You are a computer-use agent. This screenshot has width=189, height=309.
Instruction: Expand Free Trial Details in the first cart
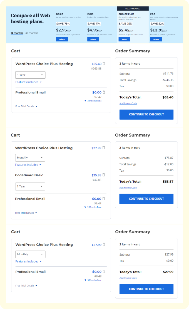pos(26,107)
